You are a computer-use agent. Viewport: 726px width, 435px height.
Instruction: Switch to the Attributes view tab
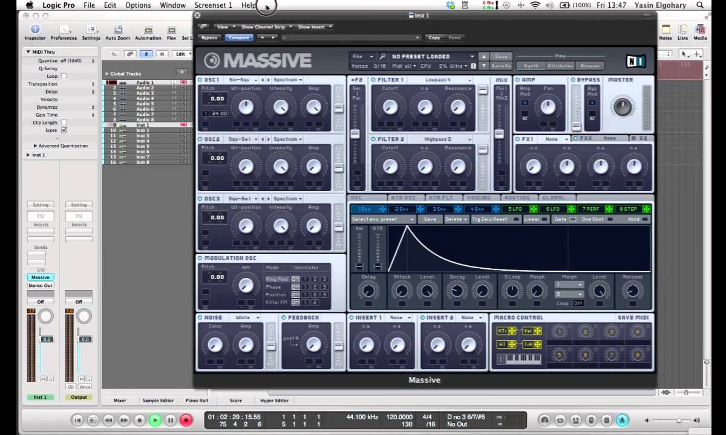tap(560, 66)
